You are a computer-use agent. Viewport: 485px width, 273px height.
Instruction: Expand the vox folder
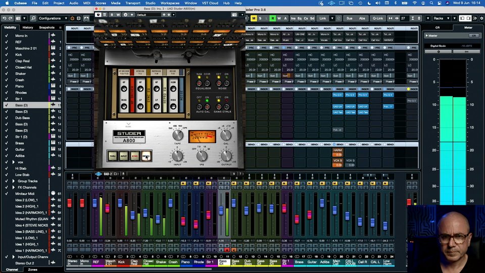pos(13,162)
